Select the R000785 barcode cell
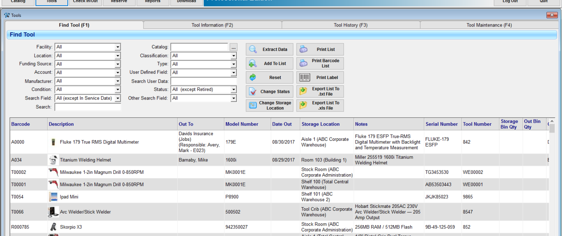Screen dimensions: 562x236 [29, 227]
